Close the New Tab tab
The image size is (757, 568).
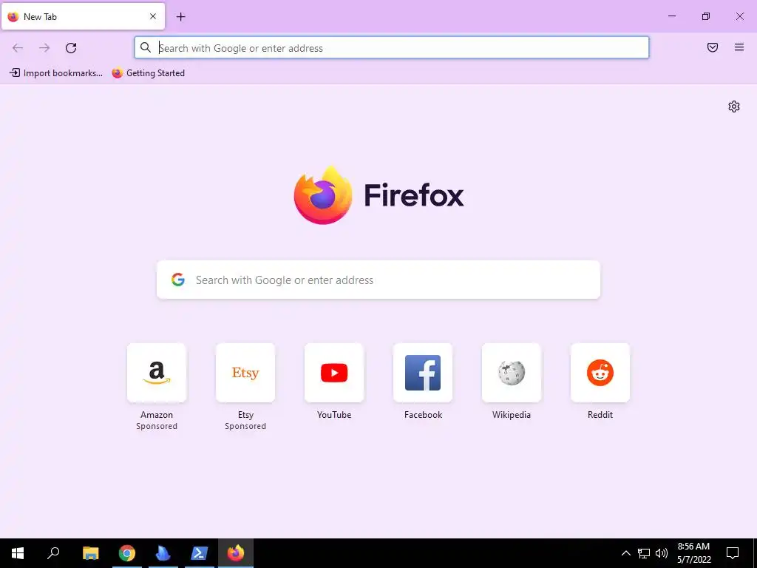pyautogui.click(x=153, y=16)
